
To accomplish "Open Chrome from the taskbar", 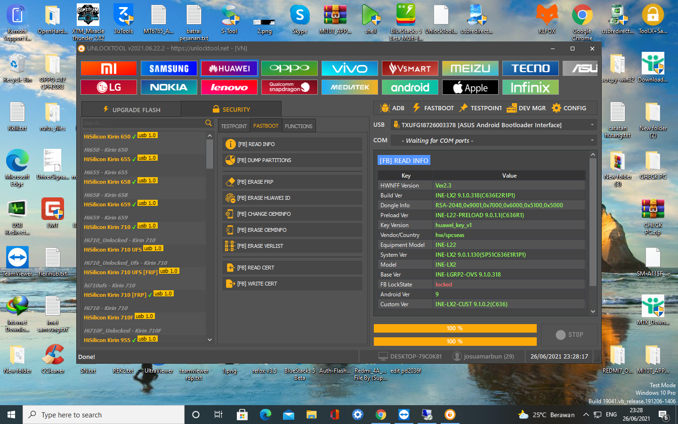I will coord(381,415).
